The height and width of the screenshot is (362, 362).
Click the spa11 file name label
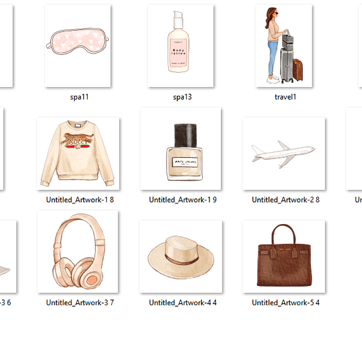point(80,97)
